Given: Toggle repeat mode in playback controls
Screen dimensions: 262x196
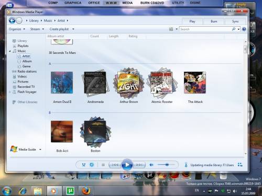Looking at the screenshot, I should [92, 165].
